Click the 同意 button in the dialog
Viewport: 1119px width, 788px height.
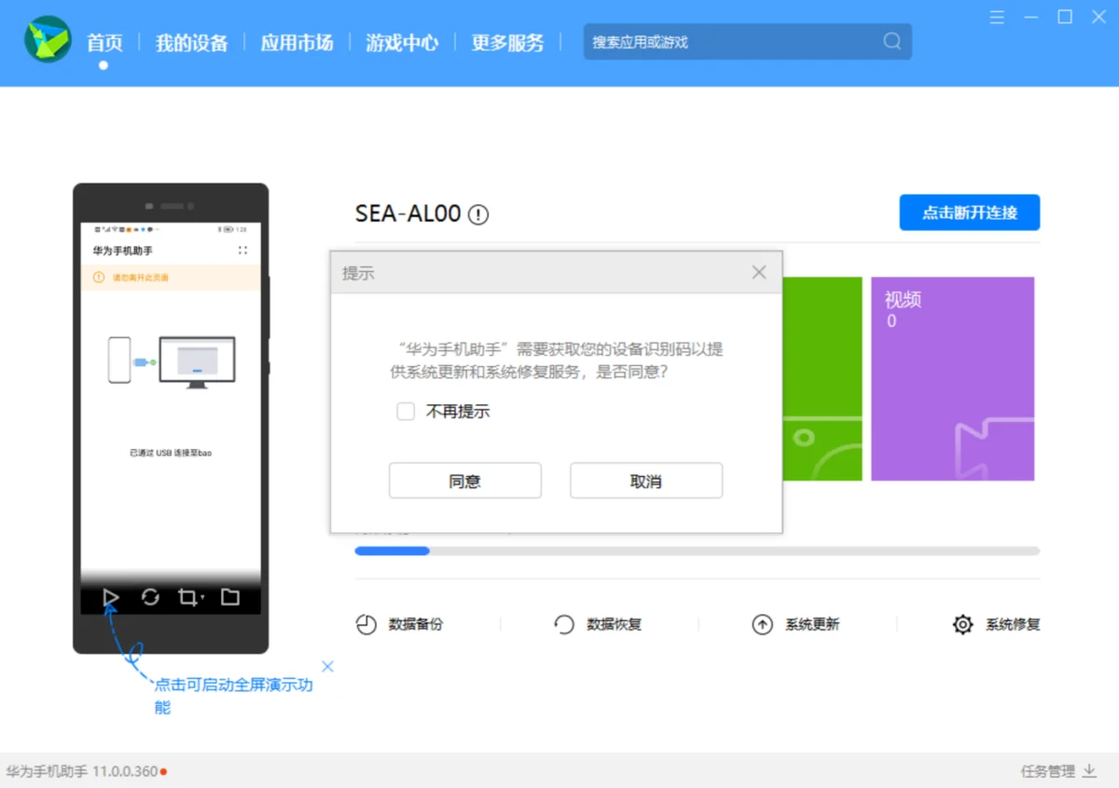point(464,481)
